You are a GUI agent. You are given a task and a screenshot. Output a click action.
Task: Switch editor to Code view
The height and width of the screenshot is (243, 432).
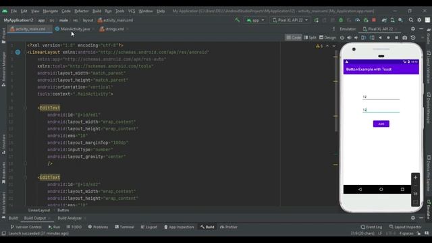pos(293,38)
